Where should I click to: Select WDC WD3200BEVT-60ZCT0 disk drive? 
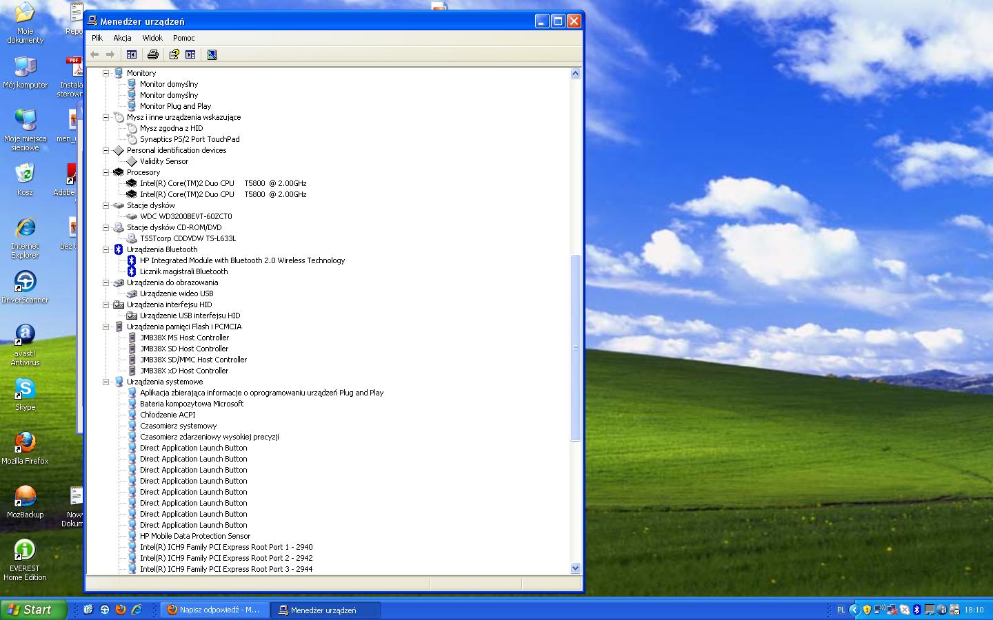tap(185, 216)
